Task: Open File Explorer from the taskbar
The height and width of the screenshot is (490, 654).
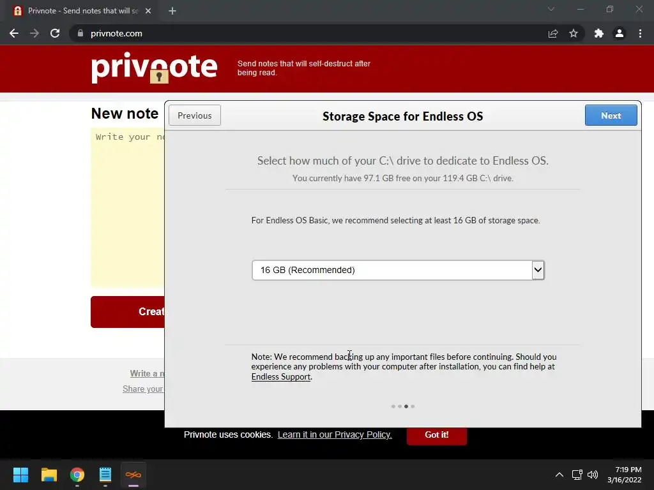Action: point(49,475)
